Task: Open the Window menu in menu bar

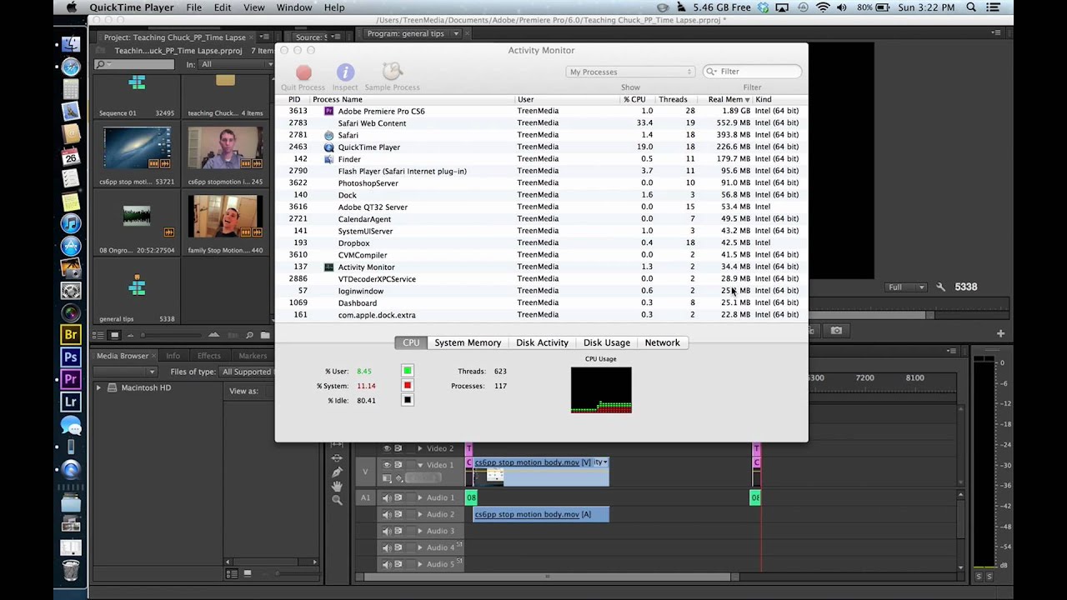Action: point(294,7)
